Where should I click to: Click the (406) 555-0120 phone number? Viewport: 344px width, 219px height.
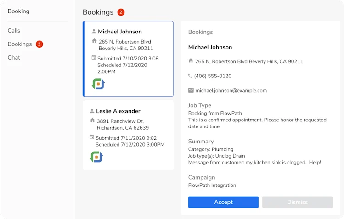pyautogui.click(x=213, y=76)
